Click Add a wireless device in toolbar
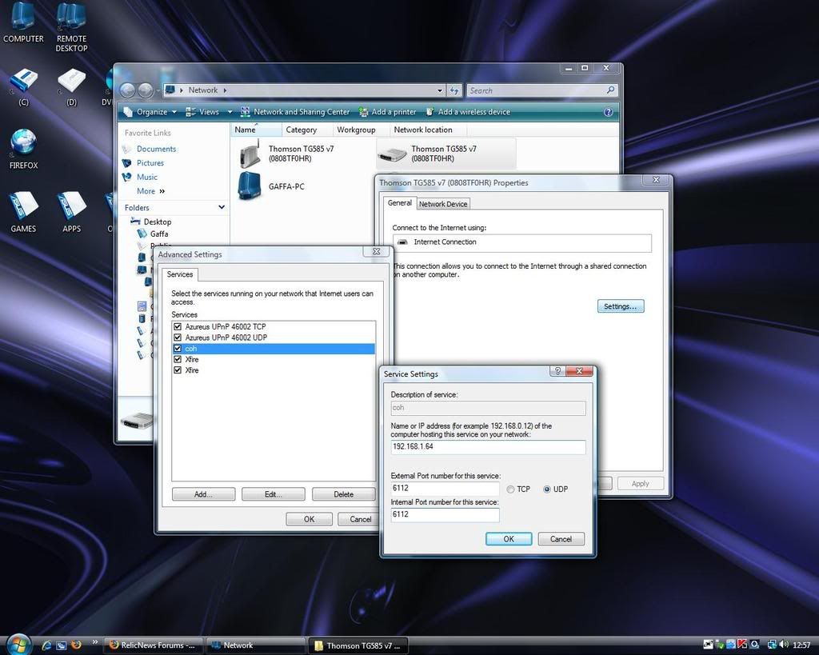The image size is (819, 655). tap(468, 112)
